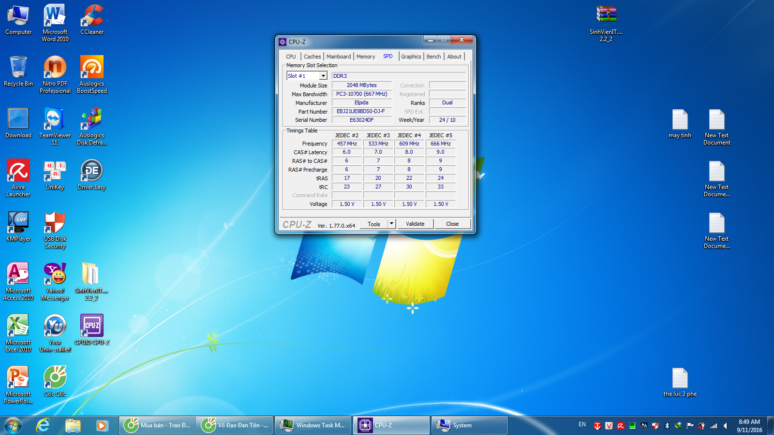The width and height of the screenshot is (774, 435).
Task: Open the Tools dropdown arrow
Action: point(391,224)
